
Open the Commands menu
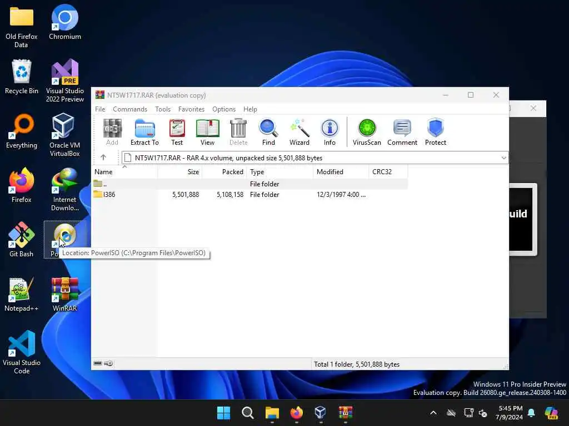[130, 109]
